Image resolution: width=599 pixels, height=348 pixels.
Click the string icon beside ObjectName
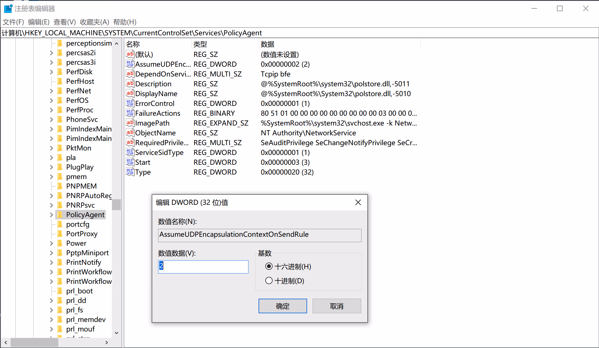click(130, 133)
